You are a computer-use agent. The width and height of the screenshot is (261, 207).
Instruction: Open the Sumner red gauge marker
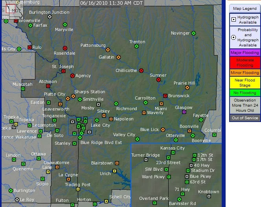pos(158,79)
